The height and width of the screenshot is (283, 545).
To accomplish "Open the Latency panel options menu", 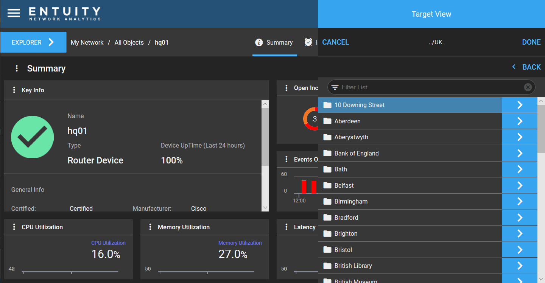I will click(x=286, y=227).
